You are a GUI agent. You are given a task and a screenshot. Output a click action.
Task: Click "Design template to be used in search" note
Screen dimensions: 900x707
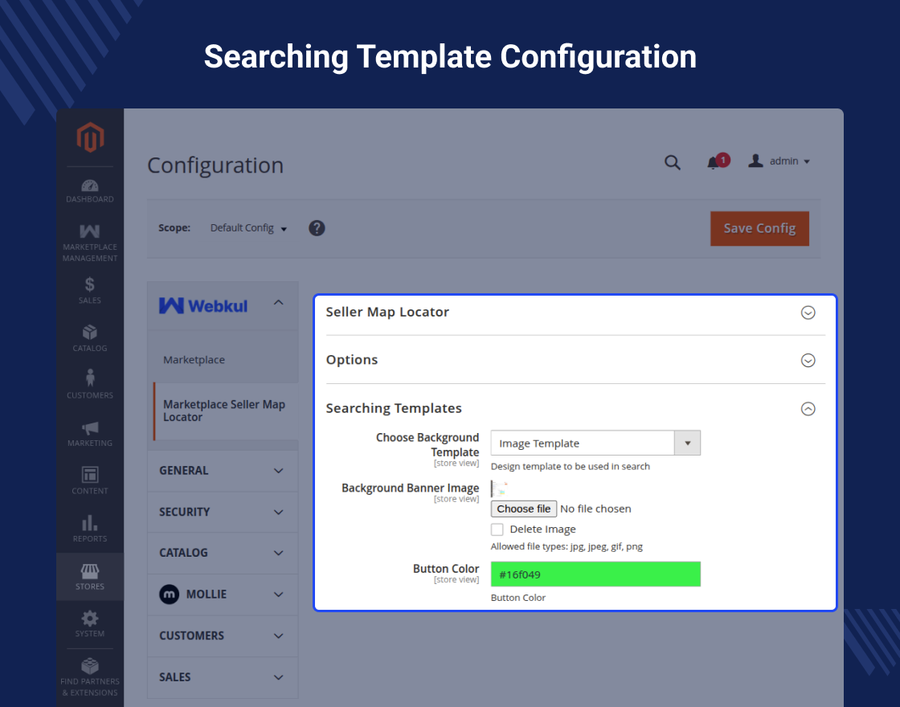pyautogui.click(x=570, y=467)
